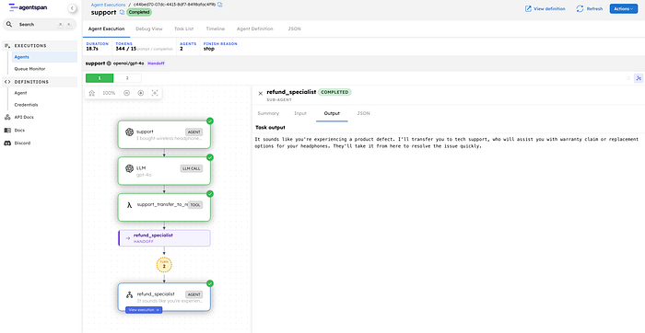This screenshot has width=645, height=333.
Task: Zoom out the graph
Action: [127, 93]
